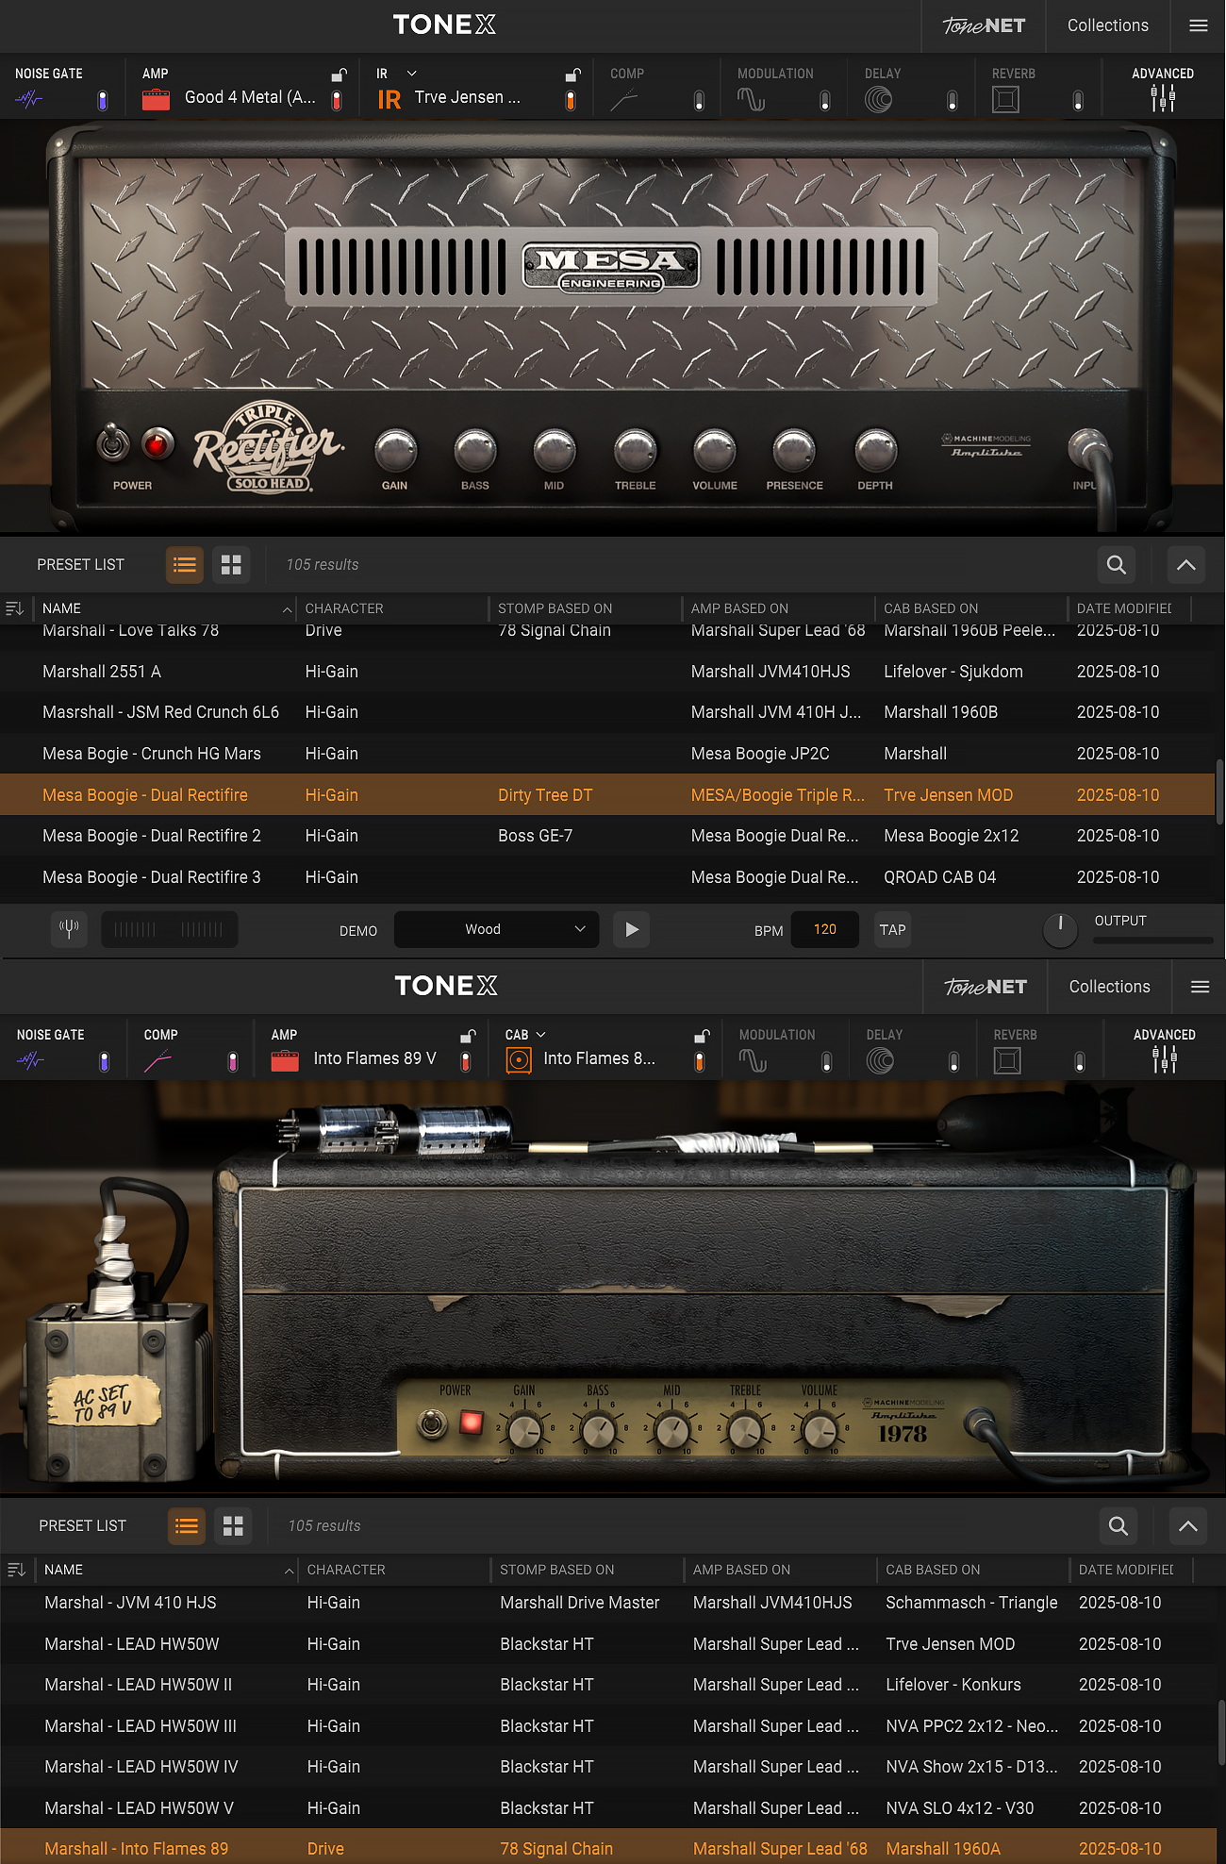The height and width of the screenshot is (1864, 1226).
Task: Switch to grid view in Into Flames window
Action: tap(233, 1526)
